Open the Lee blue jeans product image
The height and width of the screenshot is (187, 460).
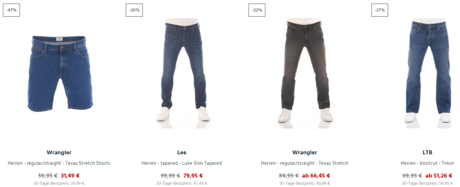(x=183, y=70)
